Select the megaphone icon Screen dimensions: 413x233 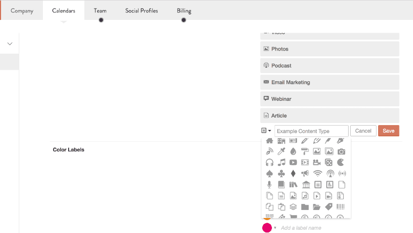tap(305, 173)
